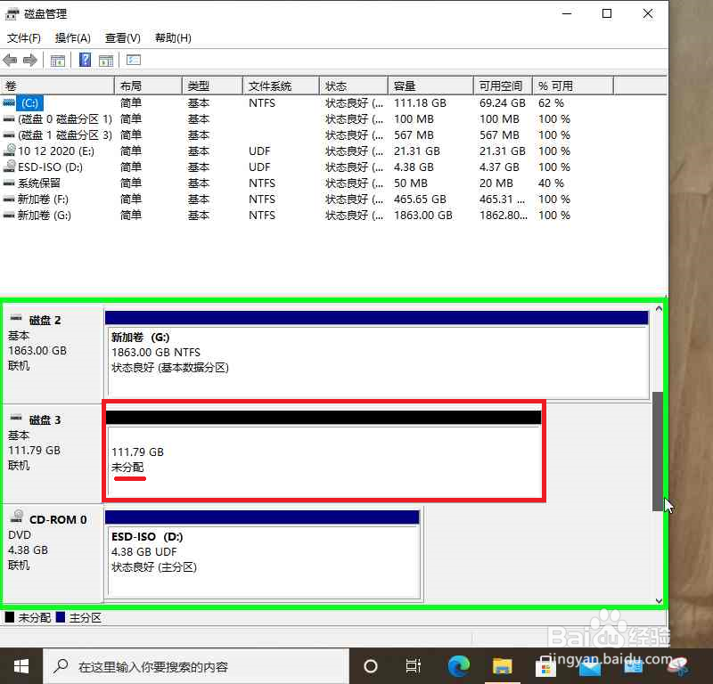The image size is (713, 684).
Task: Click the disk pane scroll-up arrow
Action: click(659, 308)
